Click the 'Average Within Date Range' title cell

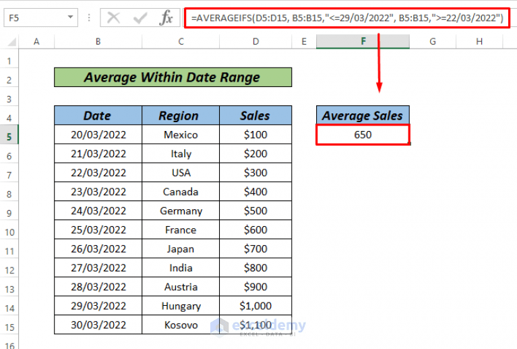pos(173,77)
